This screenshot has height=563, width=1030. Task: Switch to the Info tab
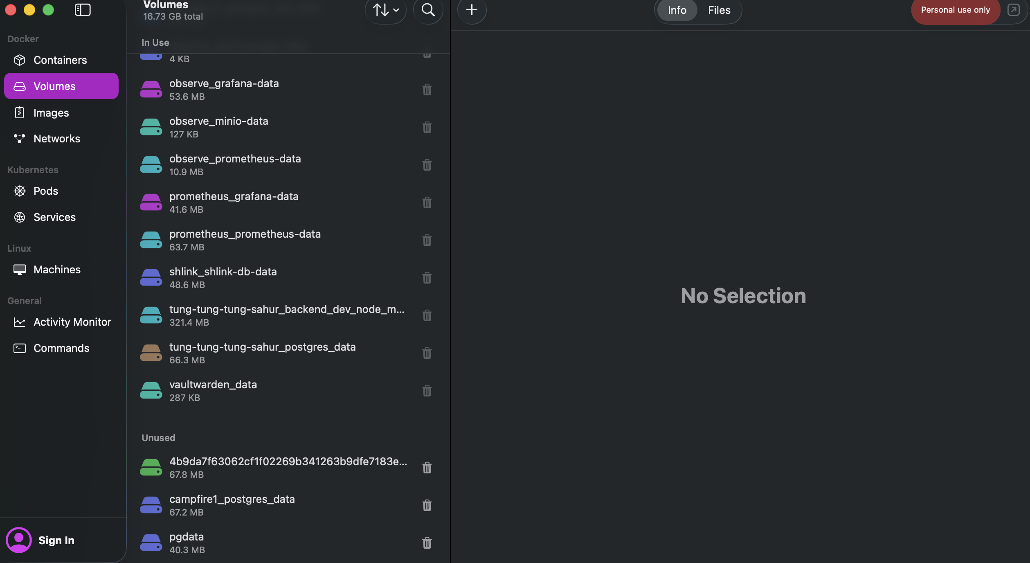[x=677, y=10]
